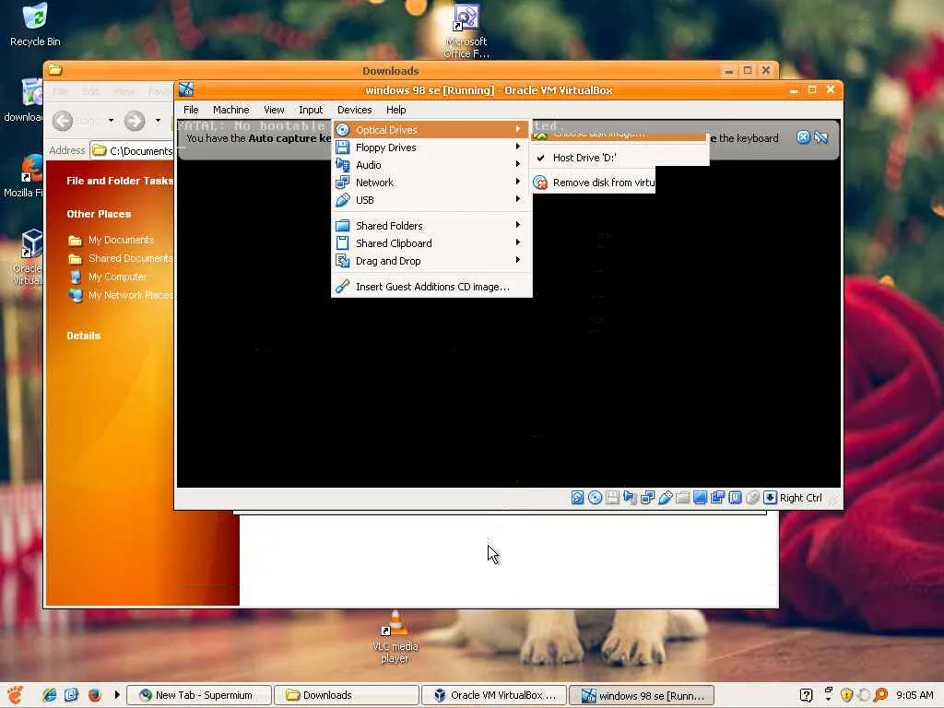Screen dimensions: 944x708
Task: Open the View menu in VirtualBox
Action: click(274, 110)
